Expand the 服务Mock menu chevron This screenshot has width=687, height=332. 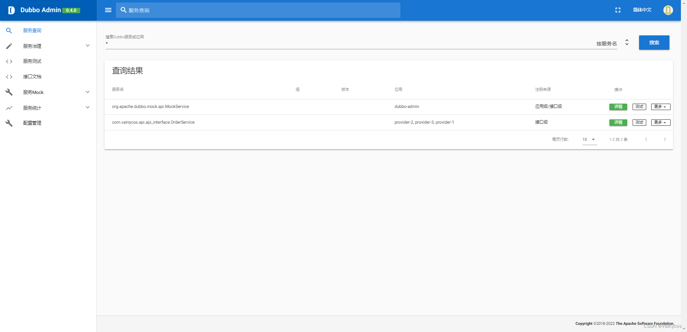[x=88, y=92]
